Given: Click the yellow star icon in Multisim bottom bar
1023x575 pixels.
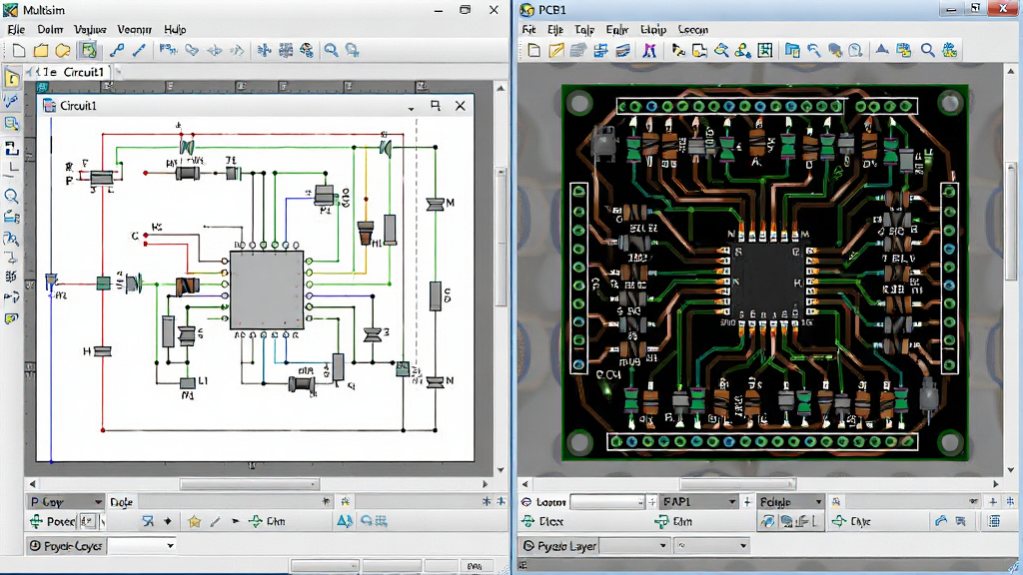Looking at the screenshot, I should coord(194,521).
